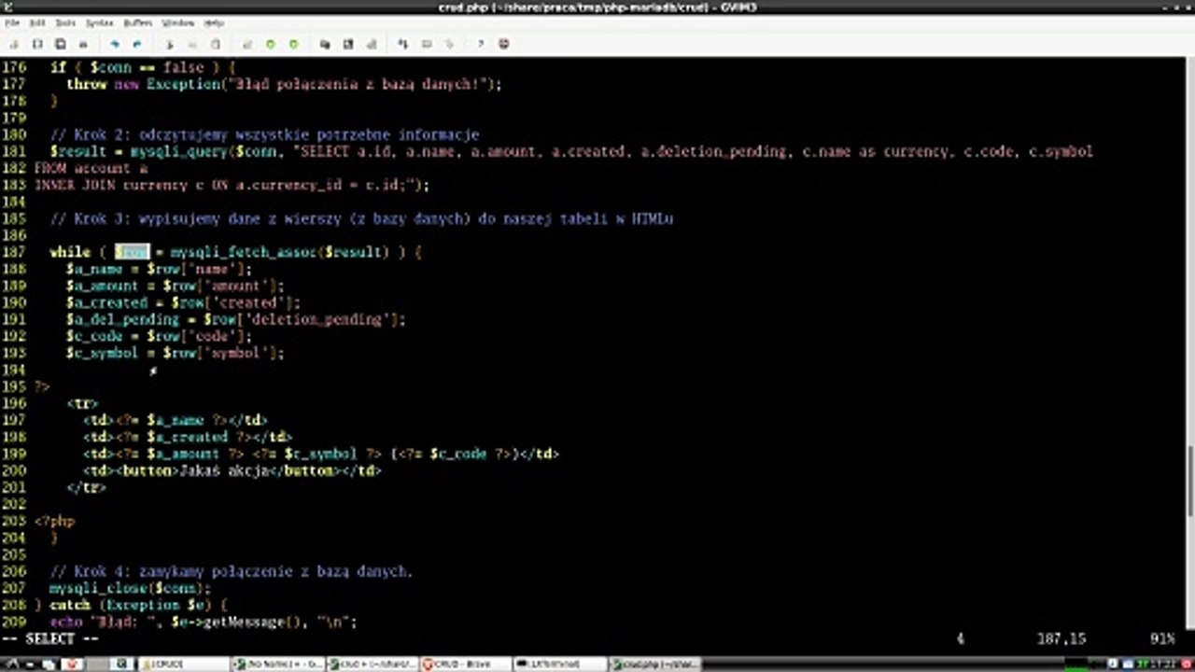Click the highlighted $row variable on line 187
The height and width of the screenshot is (672, 1195).
[x=132, y=252]
